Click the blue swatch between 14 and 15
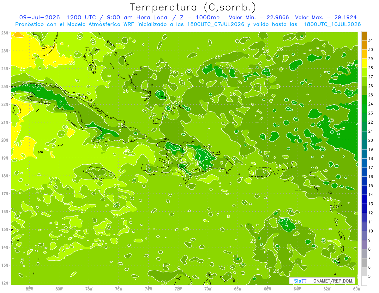This screenshot has width=379, height=293. tap(364, 190)
